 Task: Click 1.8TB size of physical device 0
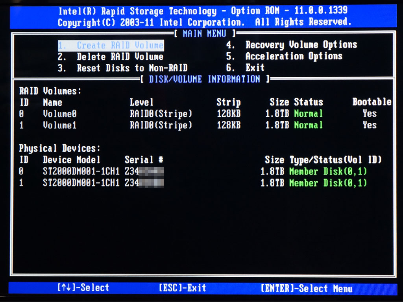click(x=272, y=171)
